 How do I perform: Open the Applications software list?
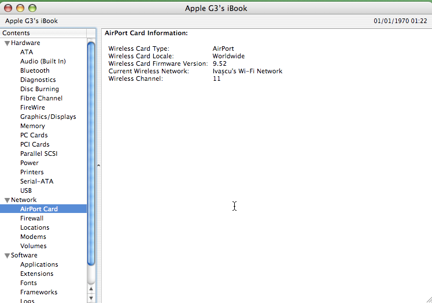[39, 264]
